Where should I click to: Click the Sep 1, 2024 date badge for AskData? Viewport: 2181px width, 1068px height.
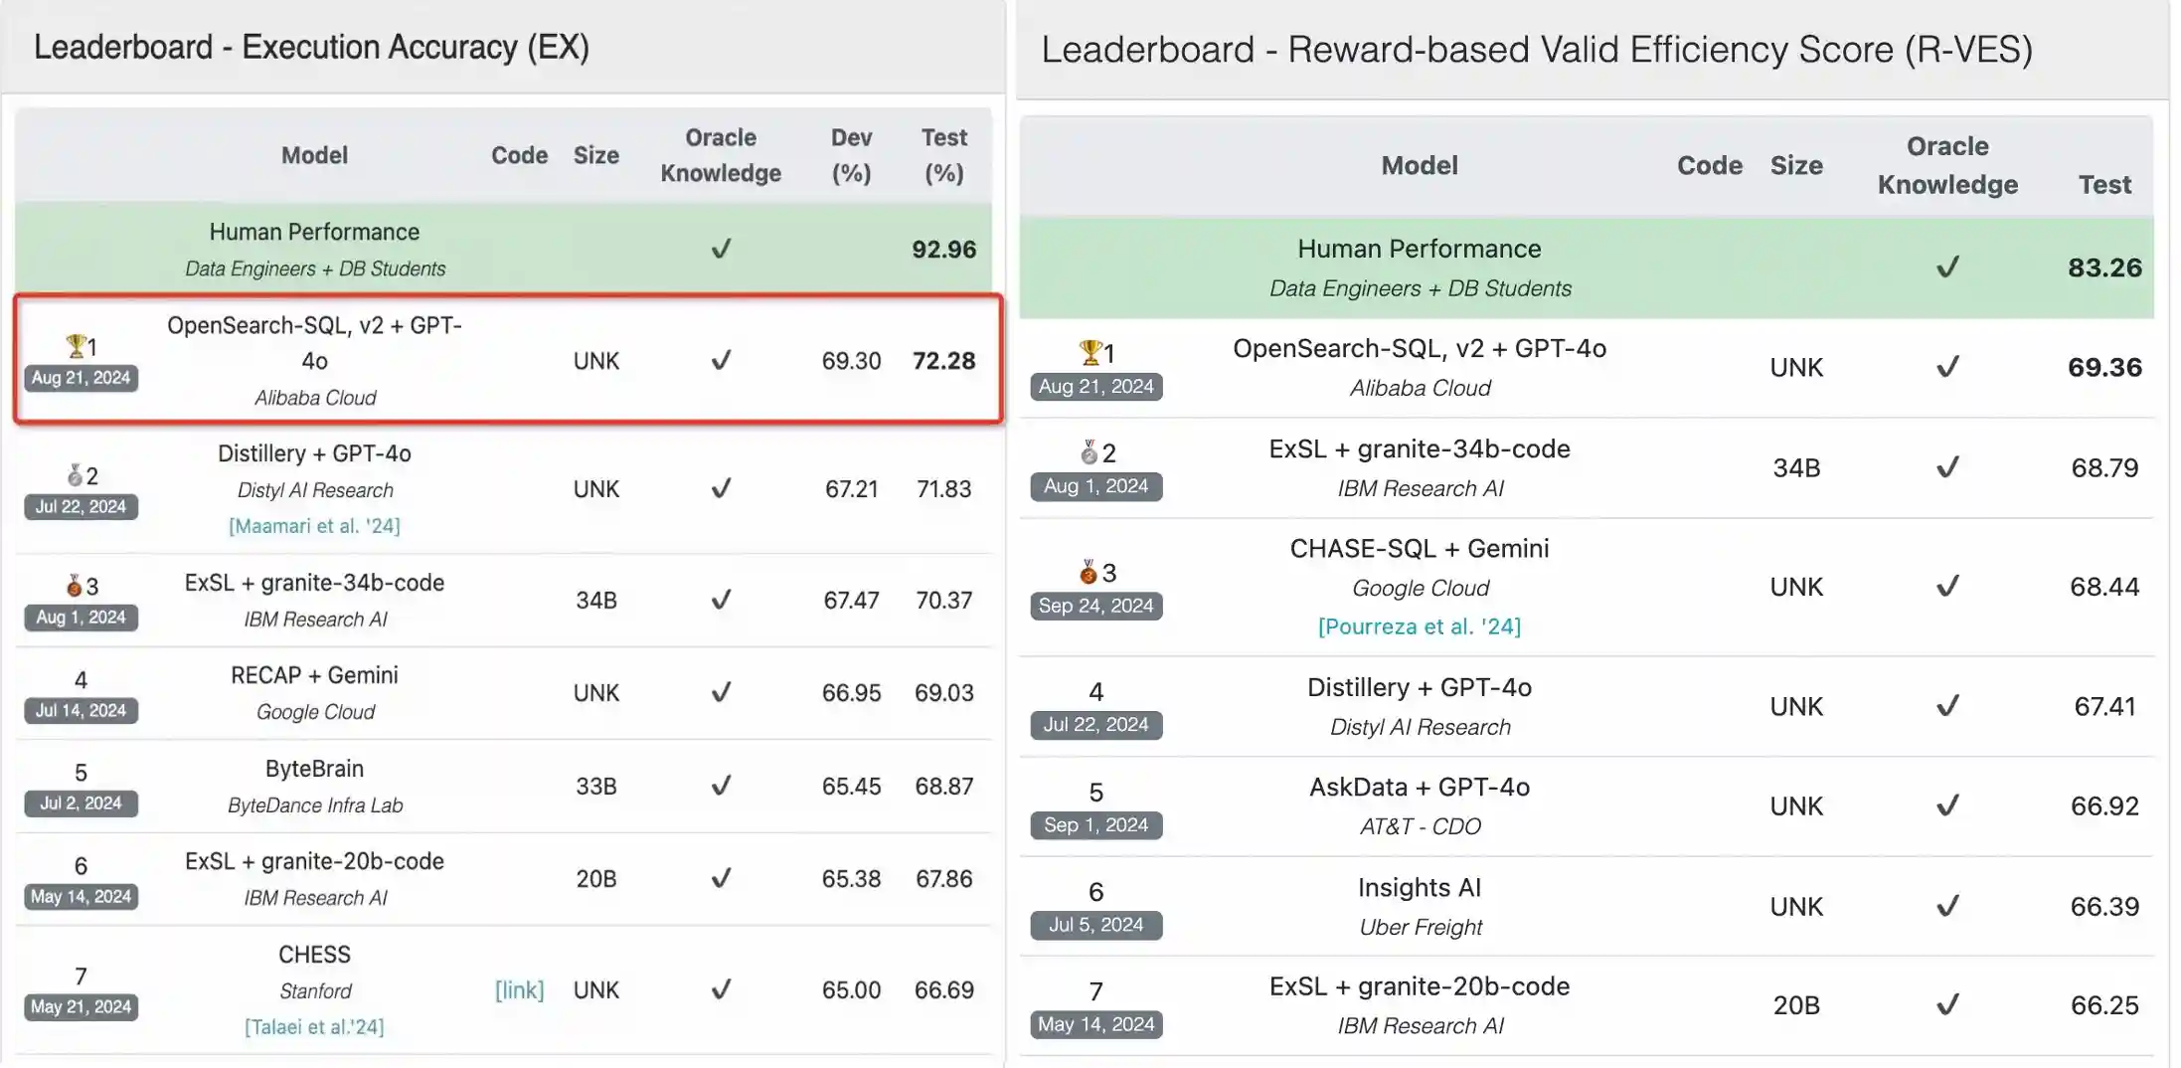click(1095, 825)
